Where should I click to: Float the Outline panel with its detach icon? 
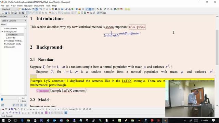point(25,16)
